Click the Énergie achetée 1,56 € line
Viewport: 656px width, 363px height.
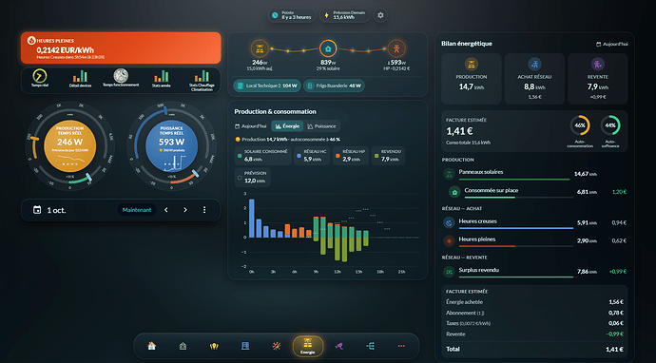click(534, 302)
